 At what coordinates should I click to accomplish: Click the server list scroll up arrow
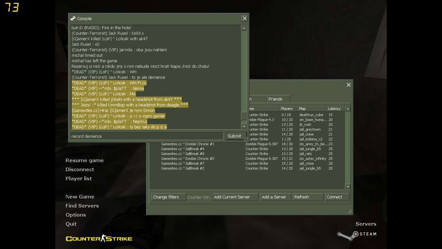click(348, 109)
